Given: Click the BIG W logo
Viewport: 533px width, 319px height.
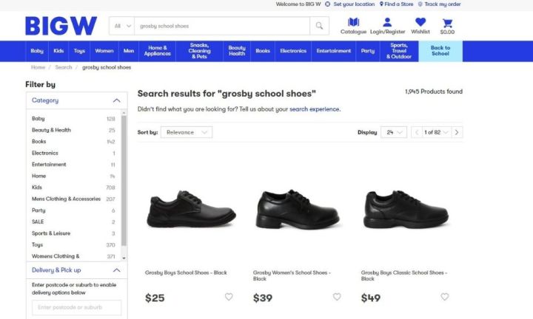Looking at the screenshot, I should [x=61, y=26].
